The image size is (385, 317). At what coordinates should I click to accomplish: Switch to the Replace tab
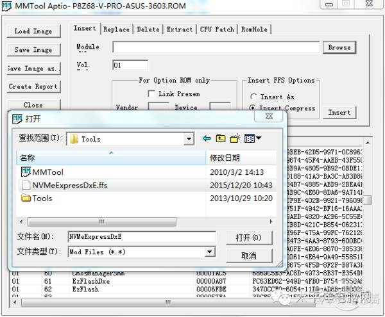116,29
